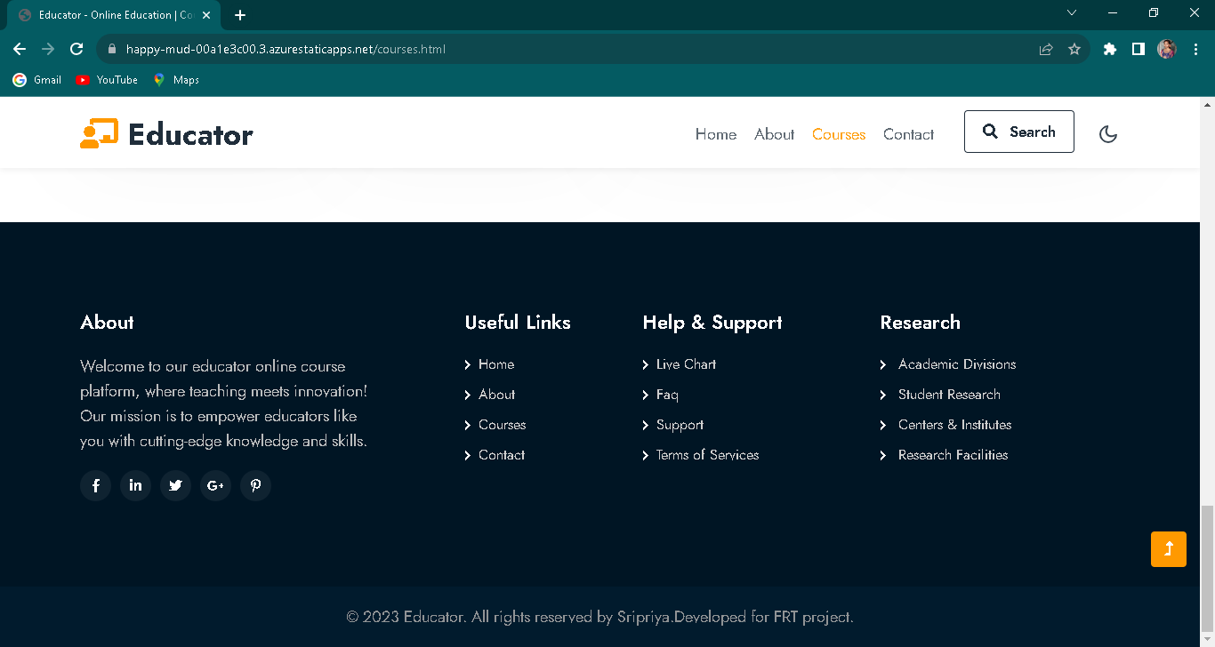Open Google Plus from the footer social icons

point(215,485)
